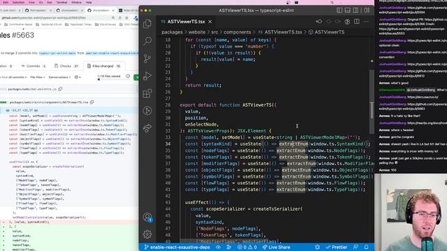Click the info icon beside files viewed
Image resolution: width=447 pixels, height=251 pixels.
click(x=128, y=76)
